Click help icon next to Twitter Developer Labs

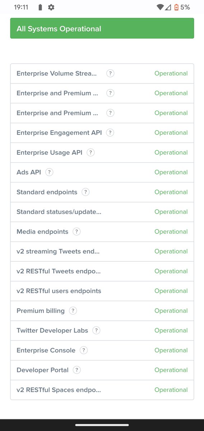click(96, 330)
